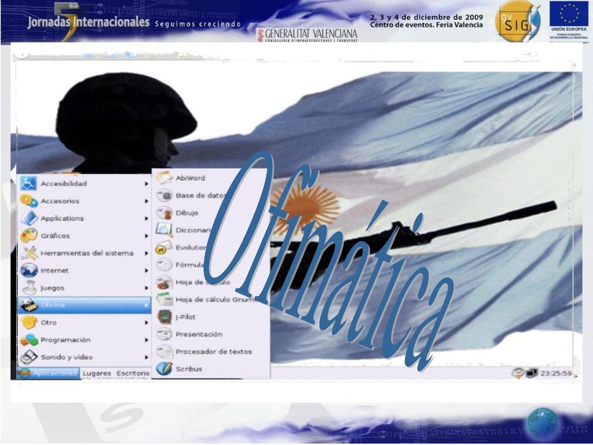
Task: Expand the Otro submenu arrow
Action: (147, 323)
